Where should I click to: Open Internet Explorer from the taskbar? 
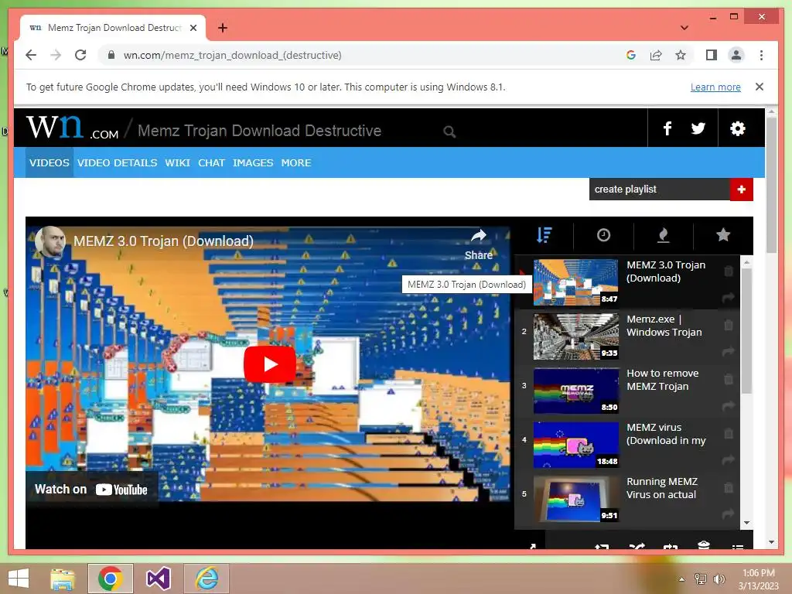pyautogui.click(x=206, y=579)
